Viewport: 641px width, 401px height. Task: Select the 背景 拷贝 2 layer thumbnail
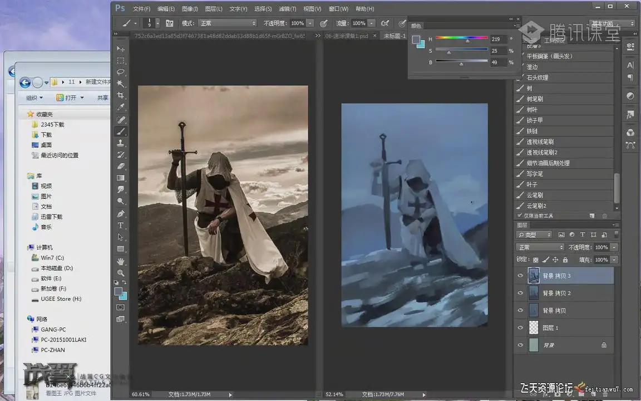(533, 293)
